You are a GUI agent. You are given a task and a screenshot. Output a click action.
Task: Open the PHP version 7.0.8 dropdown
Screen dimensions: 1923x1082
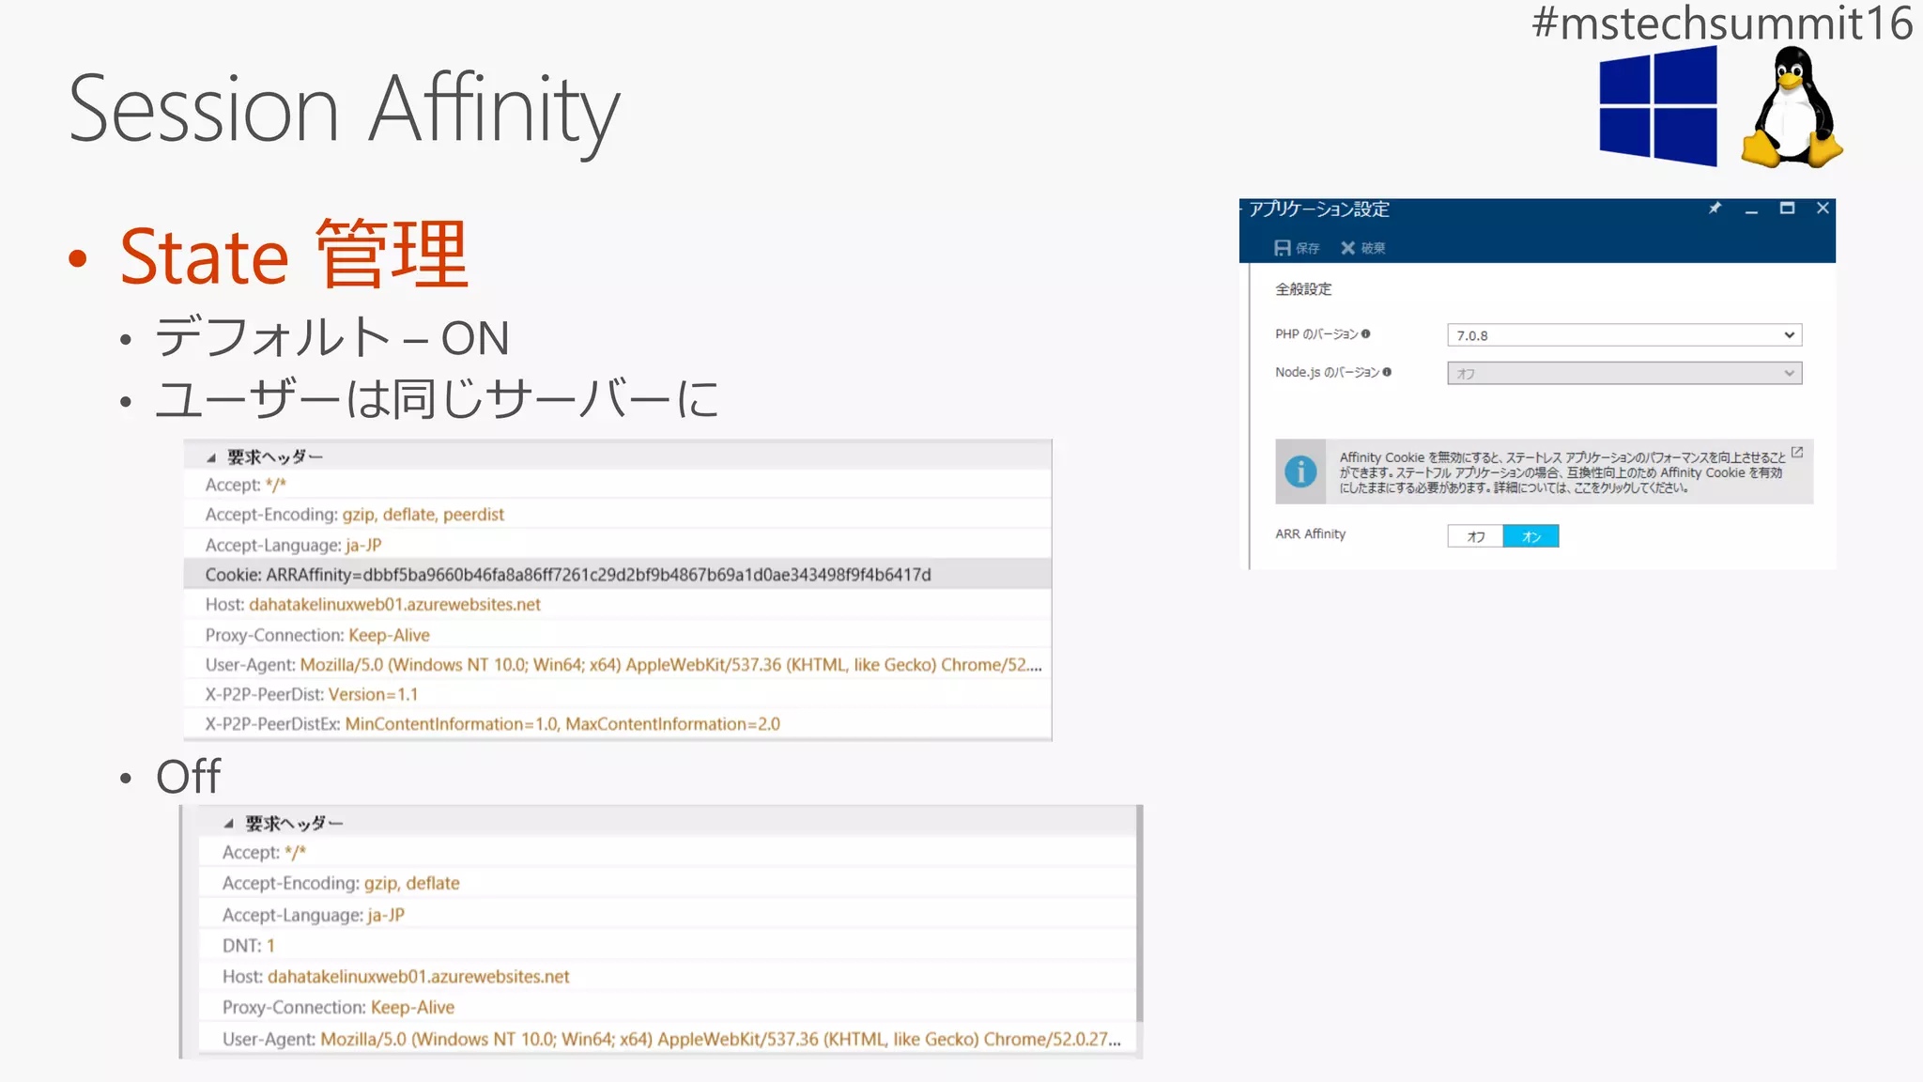(1623, 335)
